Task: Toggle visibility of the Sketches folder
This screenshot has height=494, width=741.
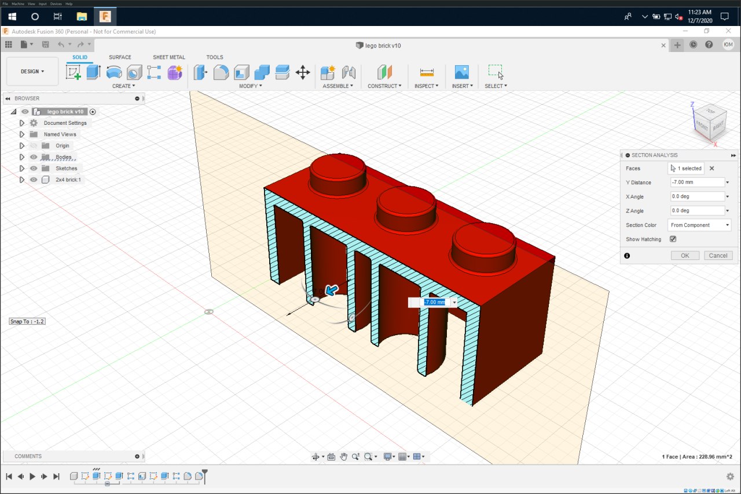Action: [34, 169]
